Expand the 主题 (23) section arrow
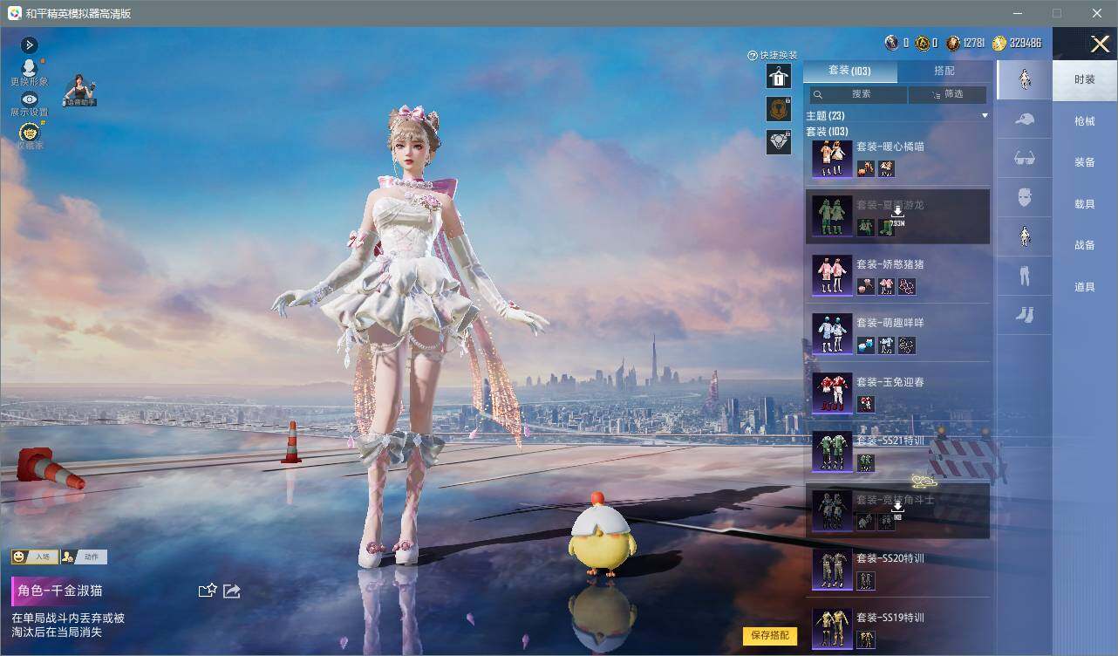Viewport: 1118px width, 656px height. [985, 115]
